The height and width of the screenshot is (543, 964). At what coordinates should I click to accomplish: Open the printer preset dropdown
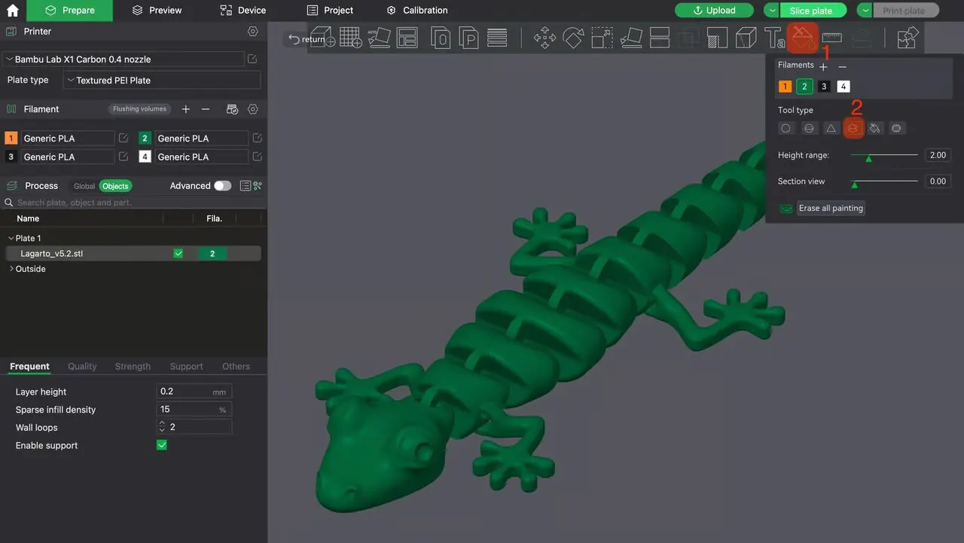click(x=124, y=59)
